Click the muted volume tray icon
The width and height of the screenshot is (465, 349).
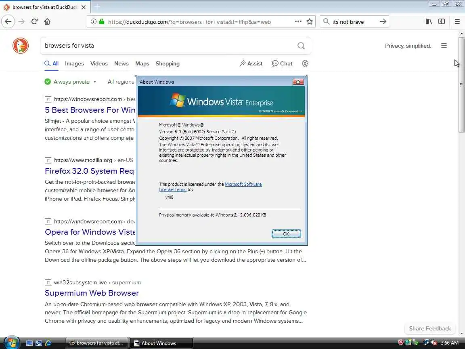click(434, 343)
